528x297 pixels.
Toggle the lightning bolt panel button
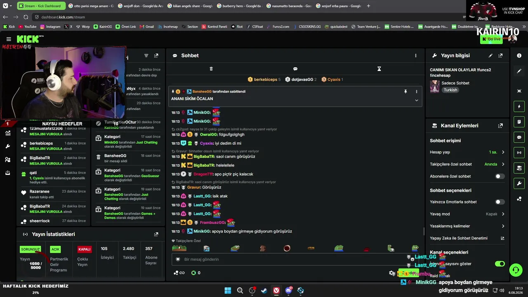click(x=519, y=106)
